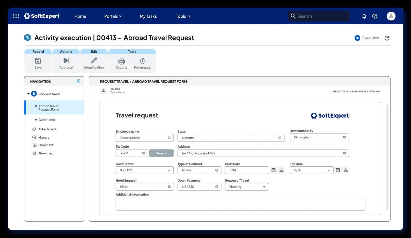Click the form's vertical scrollbar

tap(387, 157)
